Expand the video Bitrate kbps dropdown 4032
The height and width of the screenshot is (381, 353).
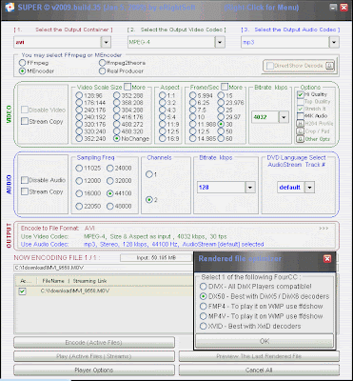pos(284,117)
